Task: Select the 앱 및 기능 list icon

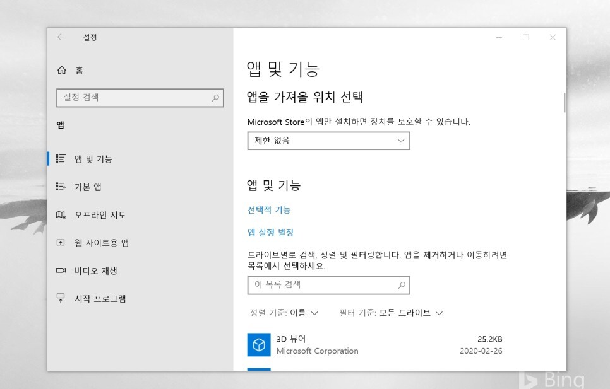Action: (61, 158)
